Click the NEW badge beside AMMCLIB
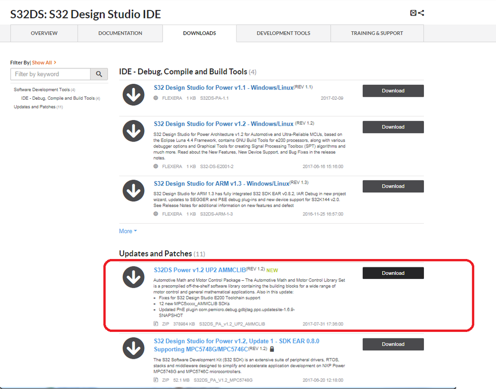This screenshot has width=496, height=389. pos(272,270)
